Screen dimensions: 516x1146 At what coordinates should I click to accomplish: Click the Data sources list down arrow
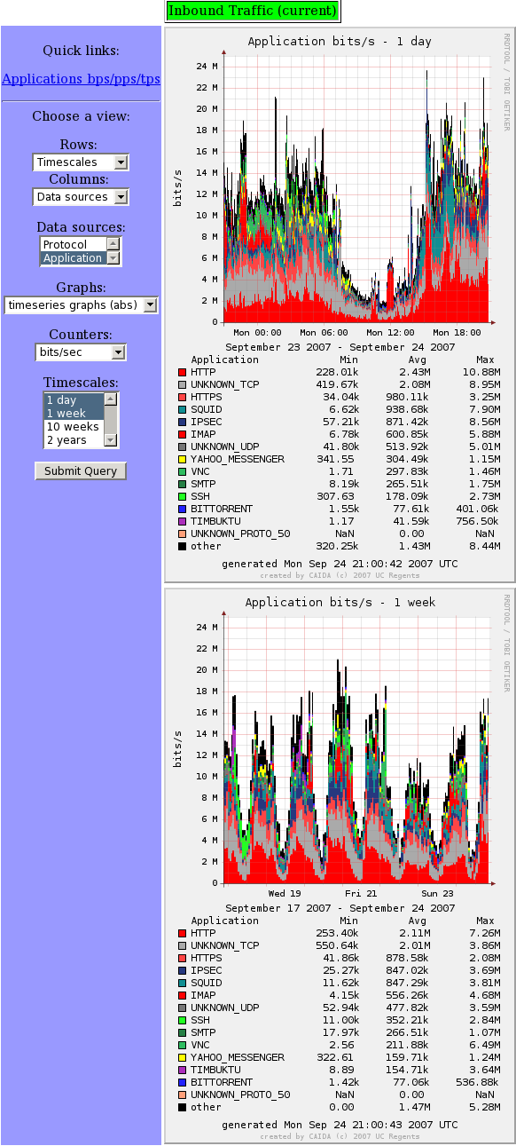coord(113,258)
